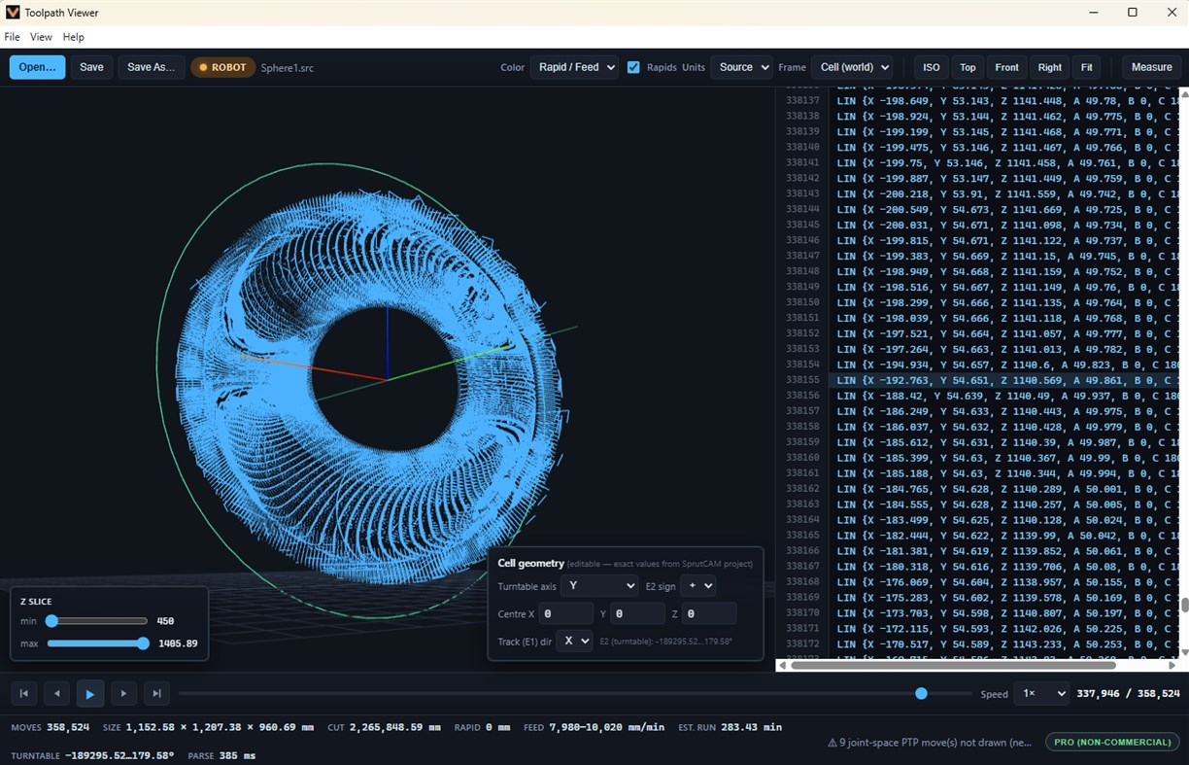Open the File menu
This screenshot has width=1189, height=765.
12,37
